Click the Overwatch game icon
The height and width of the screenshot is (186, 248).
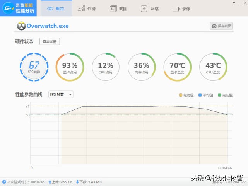click(21, 26)
